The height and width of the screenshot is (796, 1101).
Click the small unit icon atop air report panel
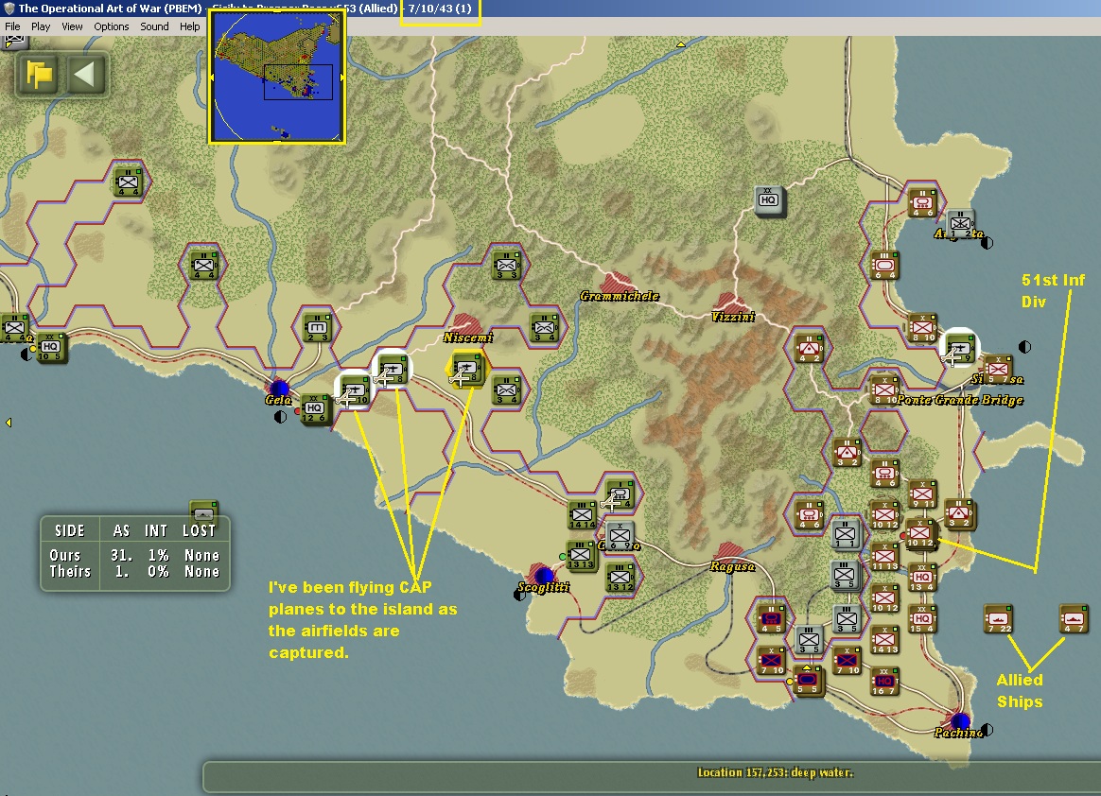(203, 510)
